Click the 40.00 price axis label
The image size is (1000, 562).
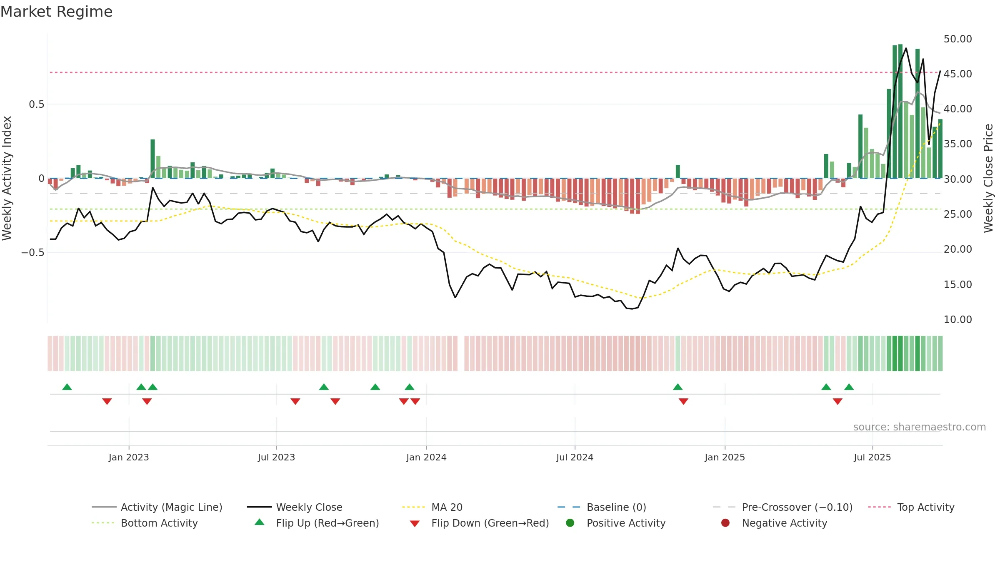(957, 109)
